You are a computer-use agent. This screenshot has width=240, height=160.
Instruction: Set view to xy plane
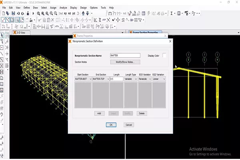(x=66, y=13)
